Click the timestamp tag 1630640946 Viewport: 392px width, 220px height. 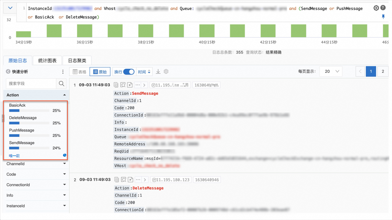click(207, 180)
